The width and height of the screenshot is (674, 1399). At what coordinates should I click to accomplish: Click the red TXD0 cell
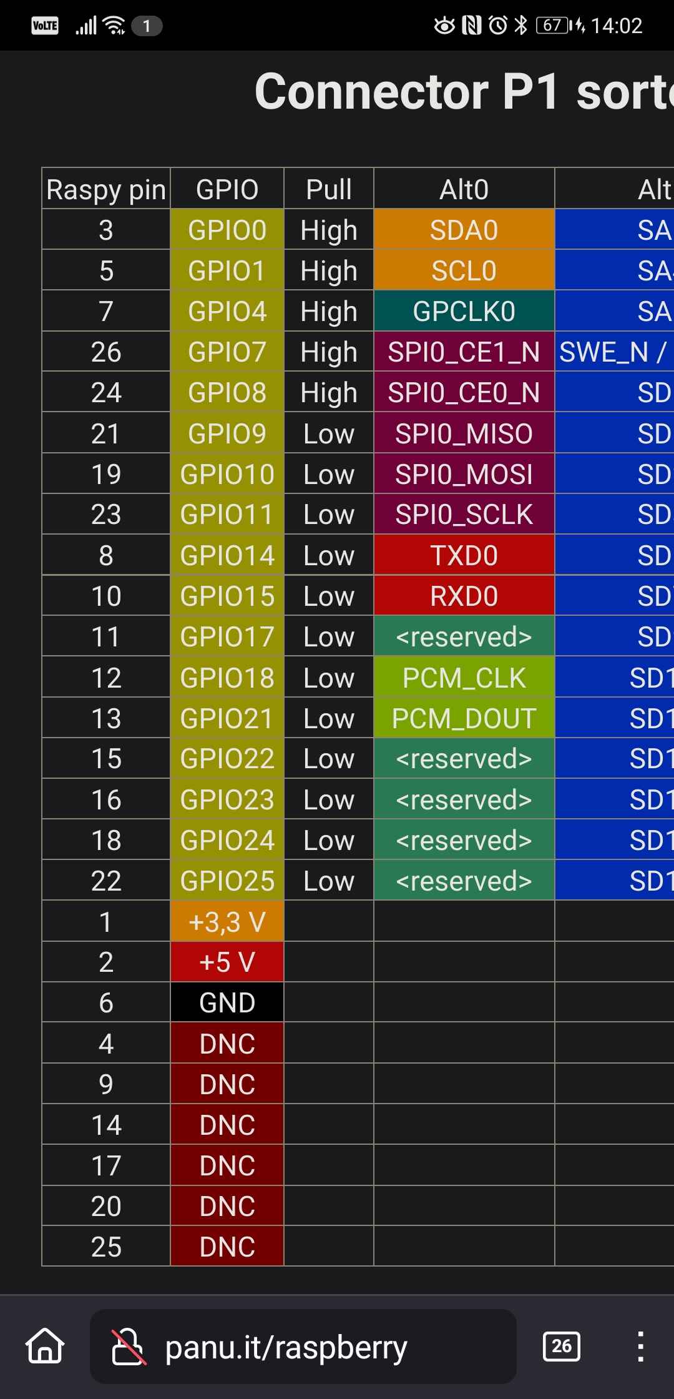(464, 555)
